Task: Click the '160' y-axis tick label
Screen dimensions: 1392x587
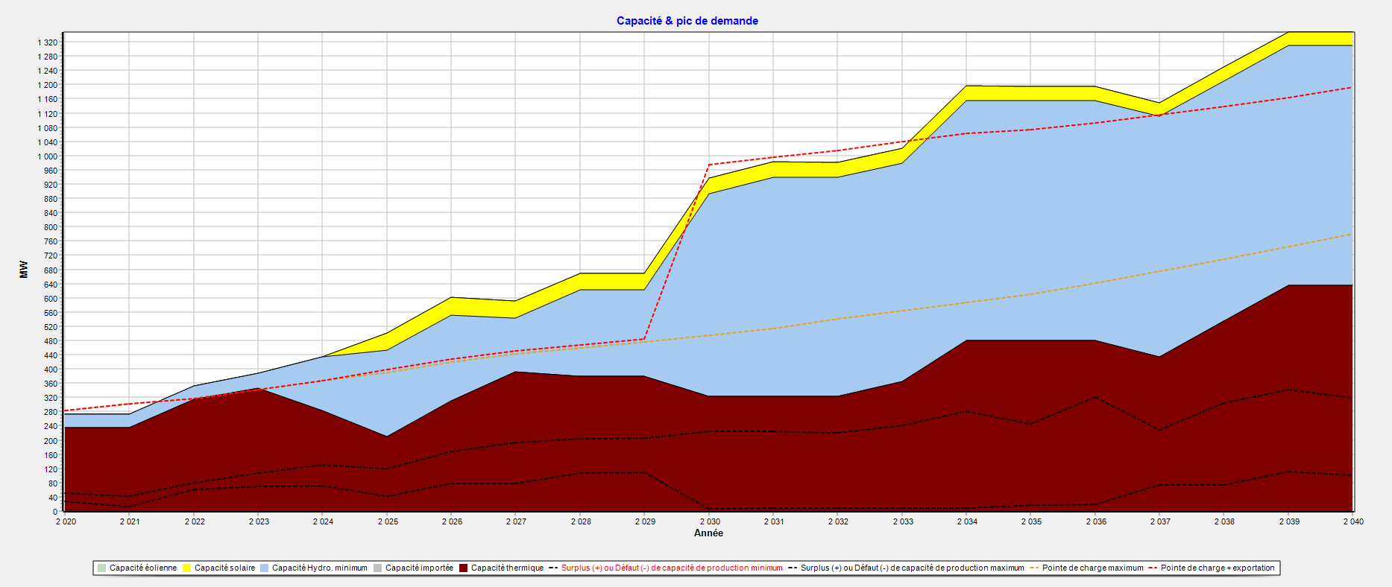Action: [51, 455]
